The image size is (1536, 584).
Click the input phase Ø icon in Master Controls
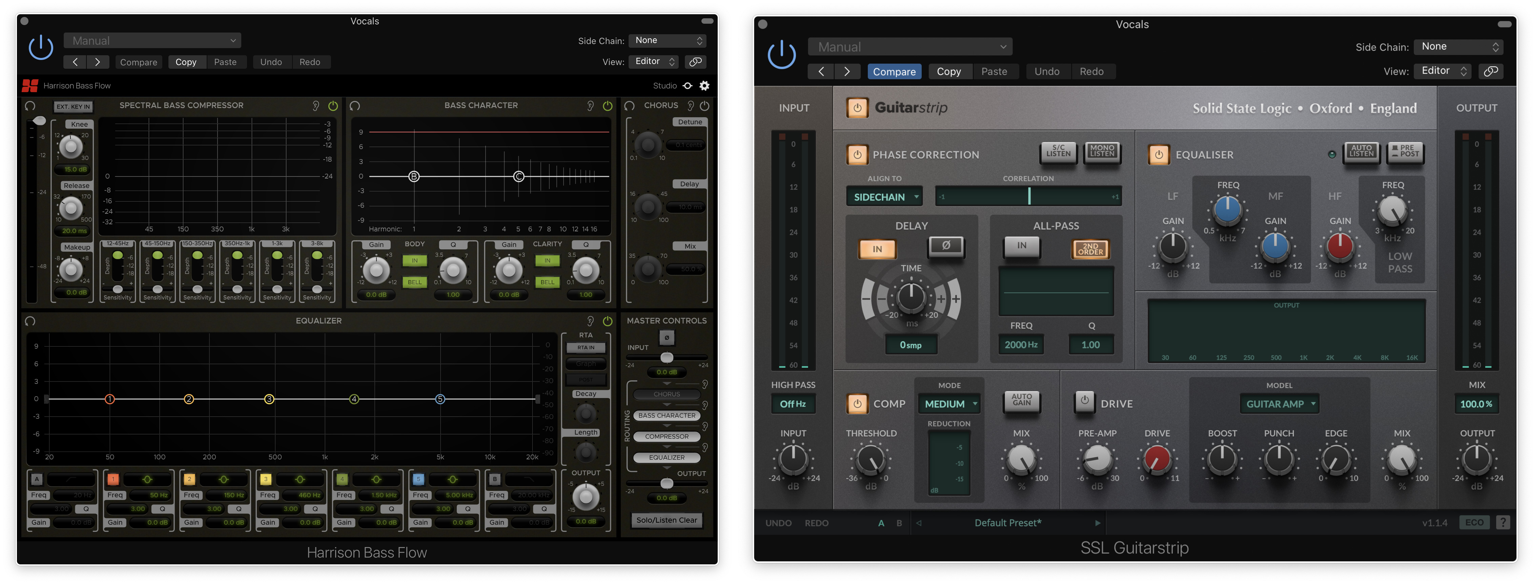(x=667, y=338)
